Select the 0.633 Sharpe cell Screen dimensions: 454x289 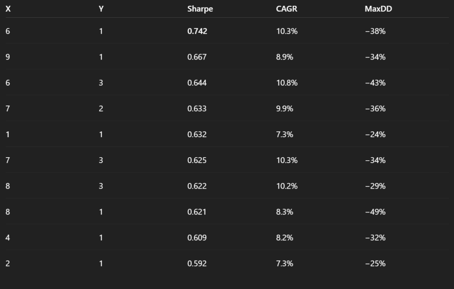click(x=197, y=109)
